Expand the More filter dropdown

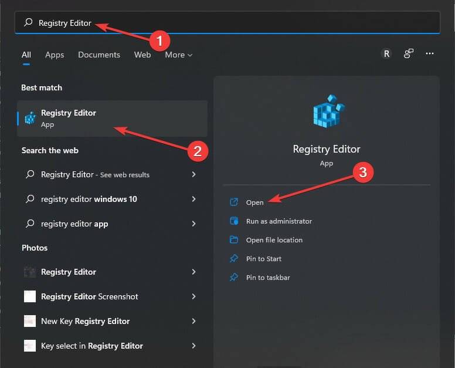178,55
